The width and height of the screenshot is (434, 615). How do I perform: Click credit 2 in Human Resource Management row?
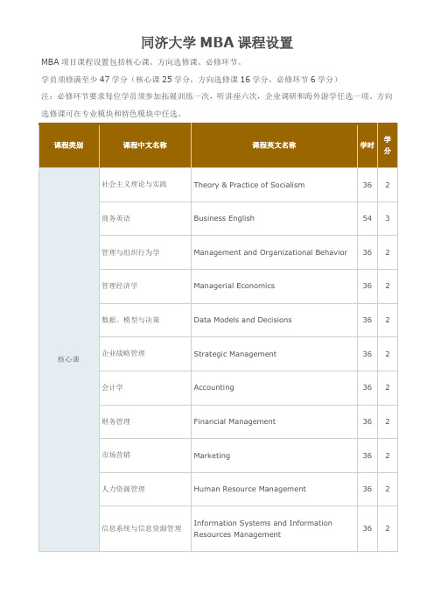point(388,489)
